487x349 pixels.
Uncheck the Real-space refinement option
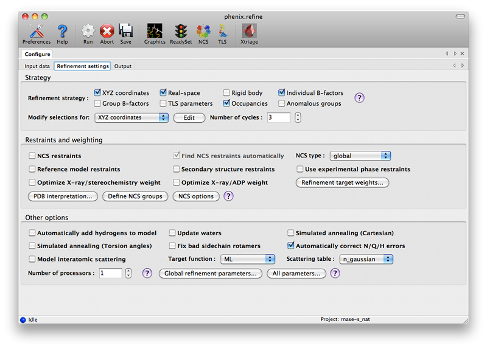click(164, 93)
